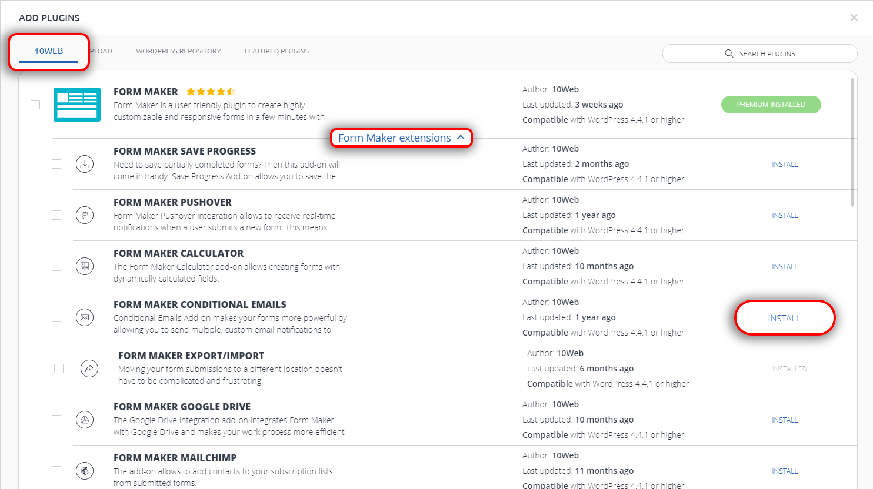This screenshot has height=489, width=873.
Task: Open the Featured Plugins tab
Action: tap(276, 51)
